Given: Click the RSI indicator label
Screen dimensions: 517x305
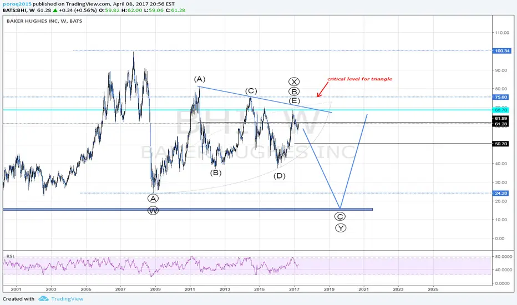Looking at the screenshot, I should click(x=10, y=256).
